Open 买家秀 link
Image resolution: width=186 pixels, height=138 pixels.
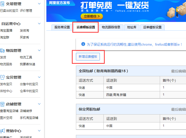point(24,37)
